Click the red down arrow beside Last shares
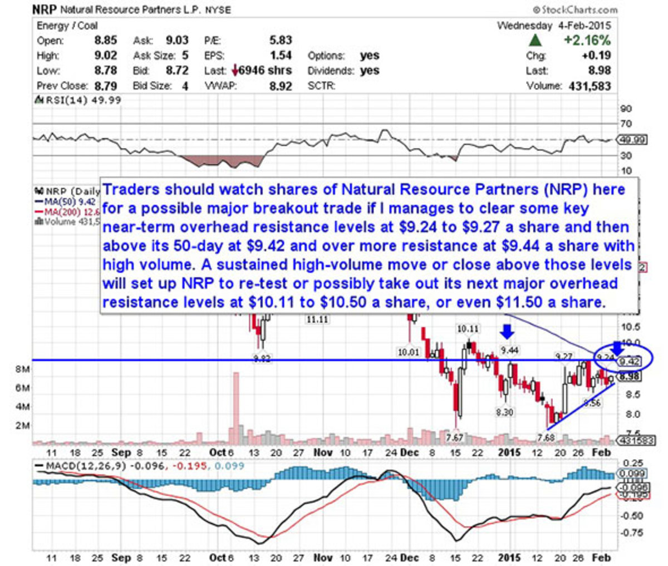Screen dimensions: 668x566 point(234,71)
